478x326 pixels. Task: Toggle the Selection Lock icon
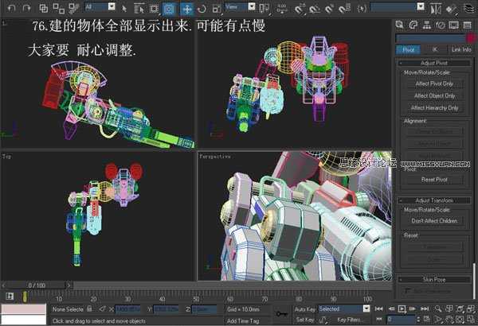click(x=89, y=309)
